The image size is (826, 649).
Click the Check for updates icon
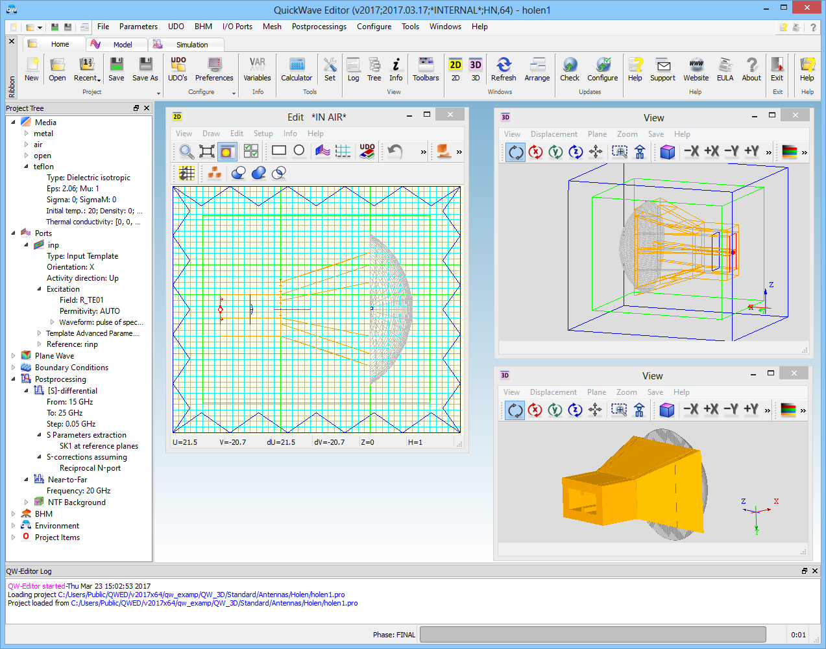click(570, 69)
